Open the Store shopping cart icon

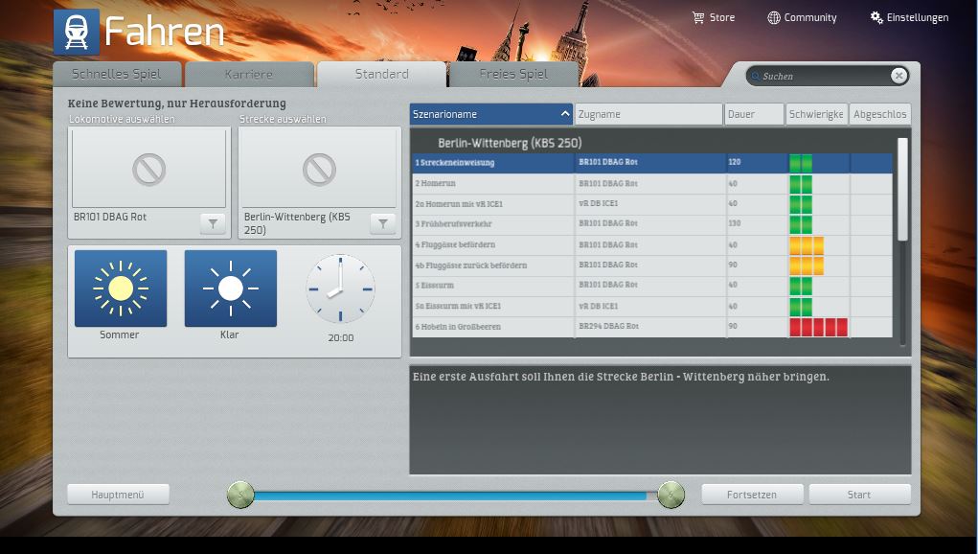[x=698, y=17]
